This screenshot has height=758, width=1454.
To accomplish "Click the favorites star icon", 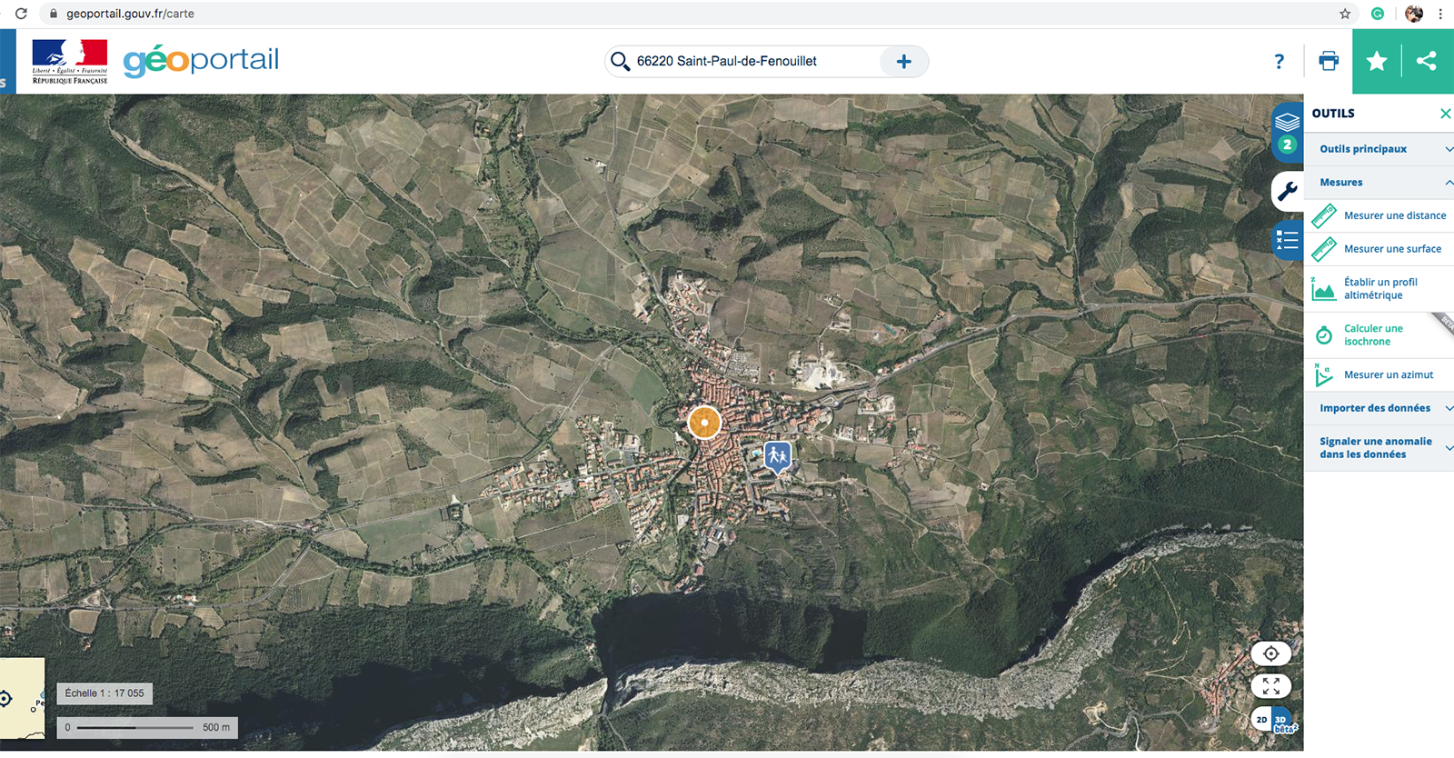I will (1377, 61).
